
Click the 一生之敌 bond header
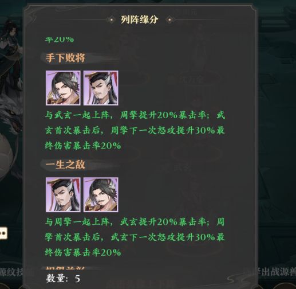click(65, 165)
